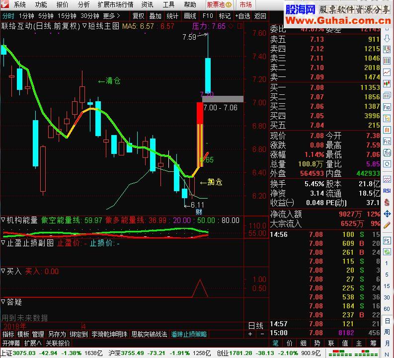Click the download arrow icon in right sidebar

[x=387, y=38]
